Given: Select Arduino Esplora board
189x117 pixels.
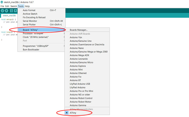Looking at the screenshot, I should pyautogui.click(x=87, y=66).
